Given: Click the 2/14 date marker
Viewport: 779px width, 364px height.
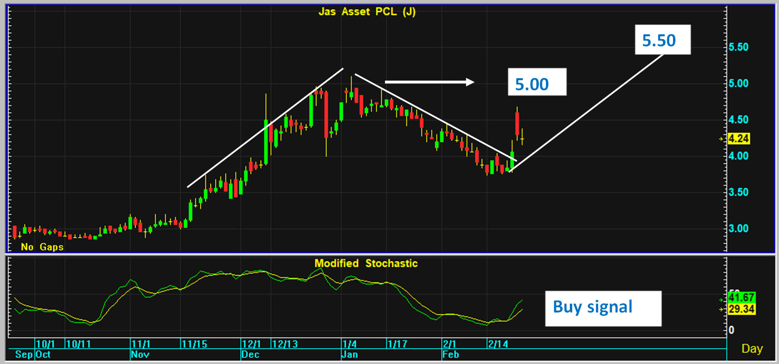Looking at the screenshot, I should pos(498,344).
